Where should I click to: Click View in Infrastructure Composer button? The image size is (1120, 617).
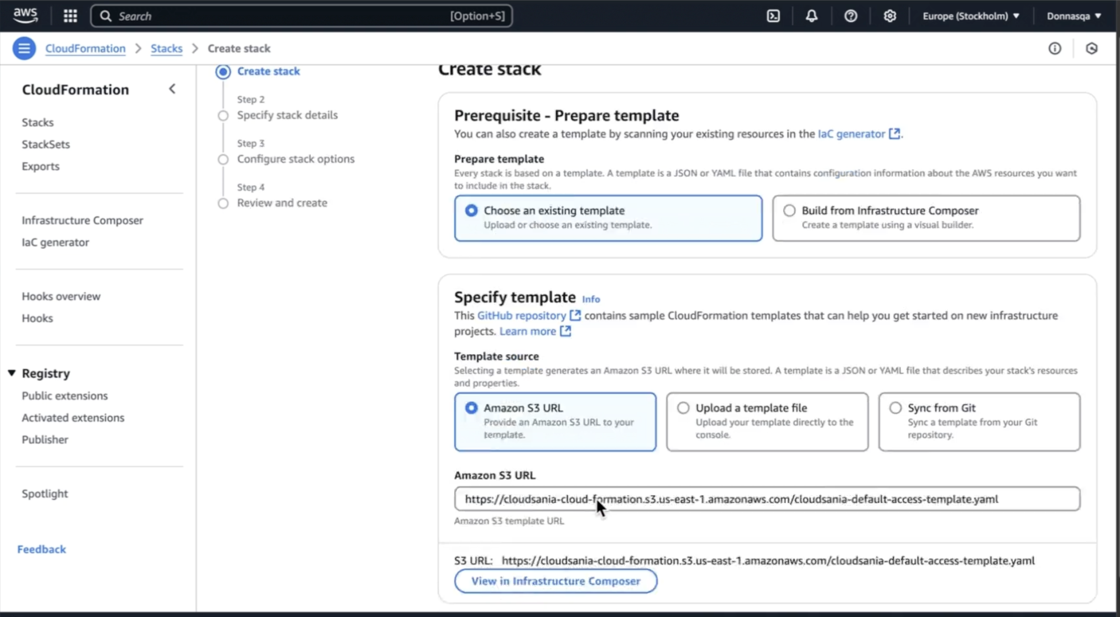(555, 581)
